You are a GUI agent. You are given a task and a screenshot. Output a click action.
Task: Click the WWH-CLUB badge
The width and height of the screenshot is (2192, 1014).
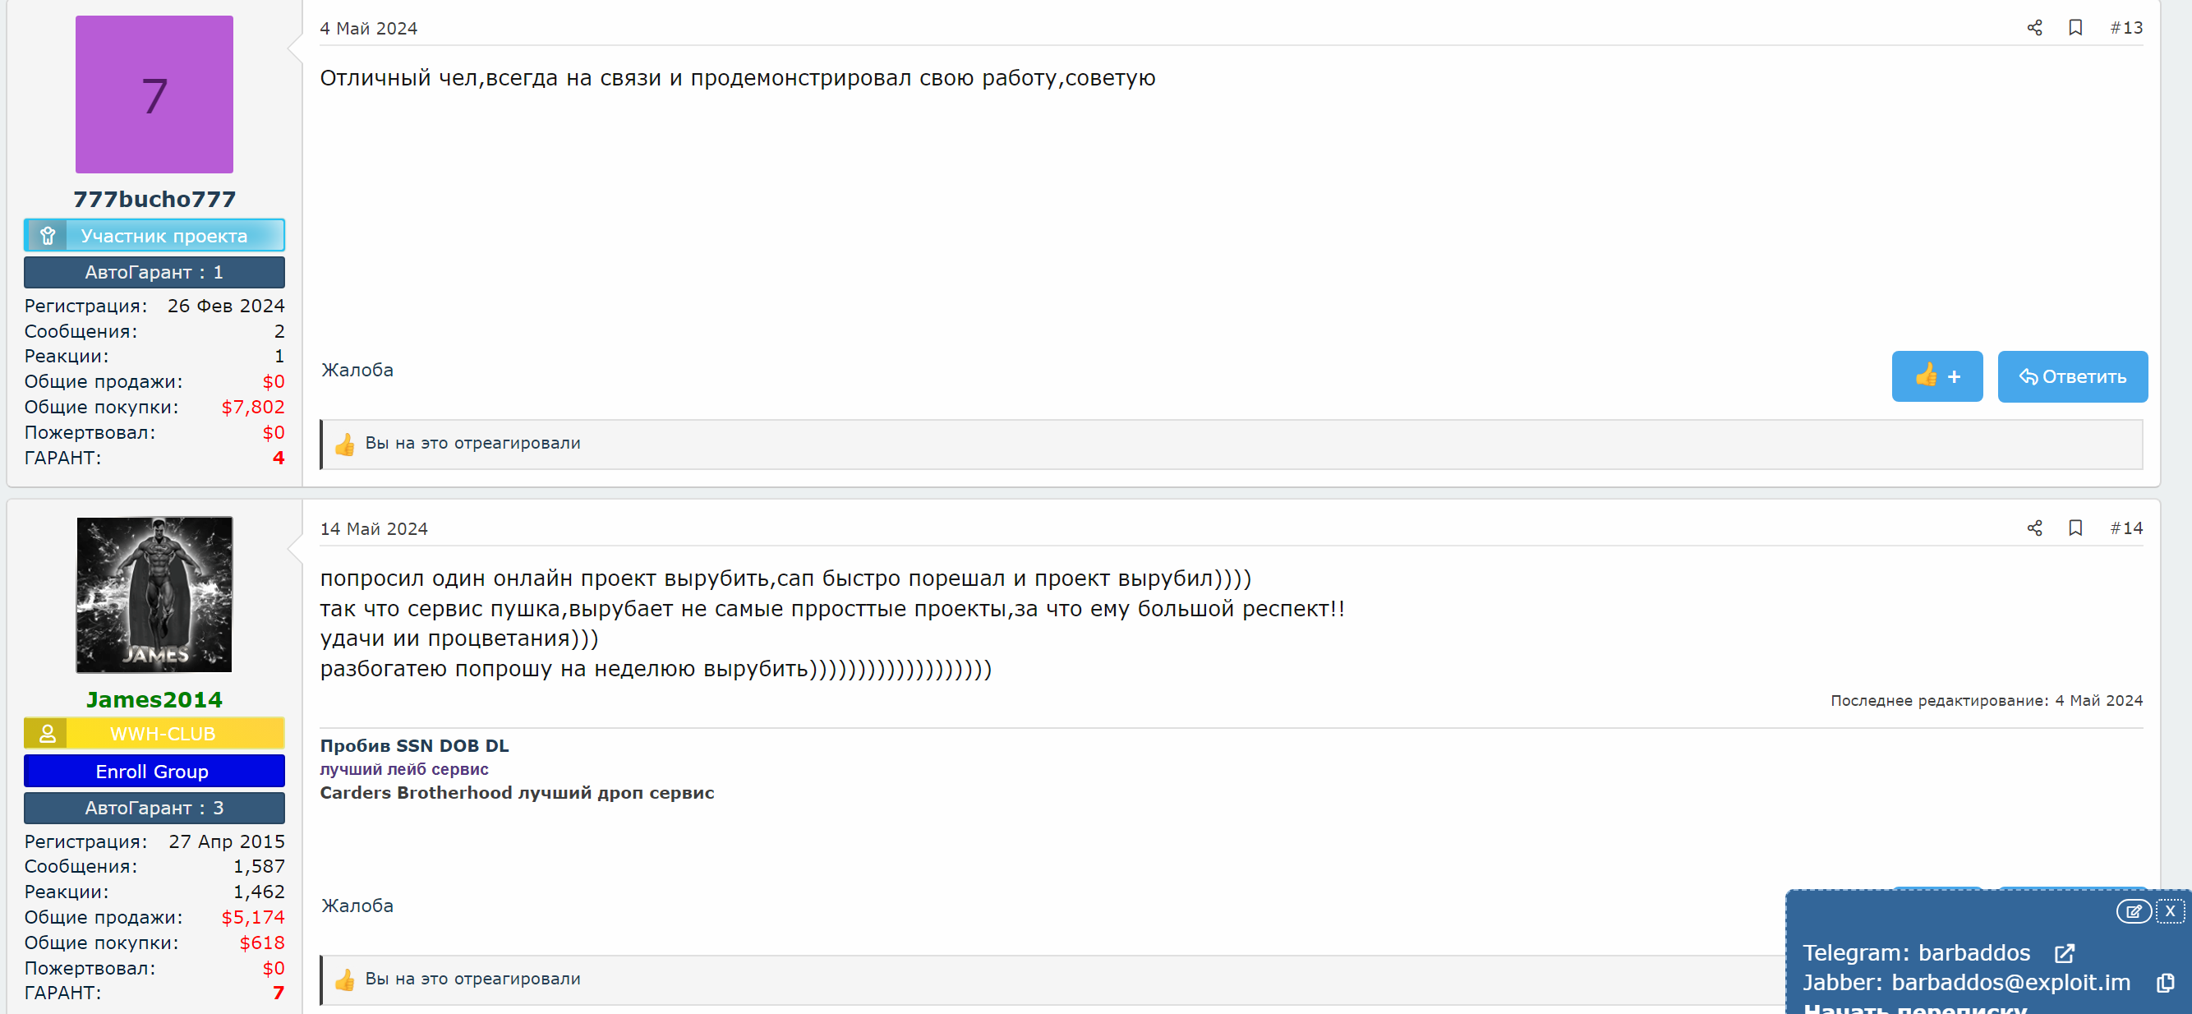click(154, 733)
